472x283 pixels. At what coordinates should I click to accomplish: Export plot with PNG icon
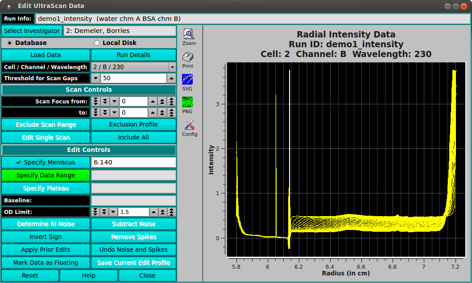click(187, 102)
